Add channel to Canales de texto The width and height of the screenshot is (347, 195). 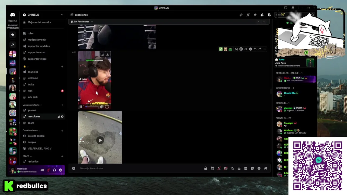pos(62,105)
